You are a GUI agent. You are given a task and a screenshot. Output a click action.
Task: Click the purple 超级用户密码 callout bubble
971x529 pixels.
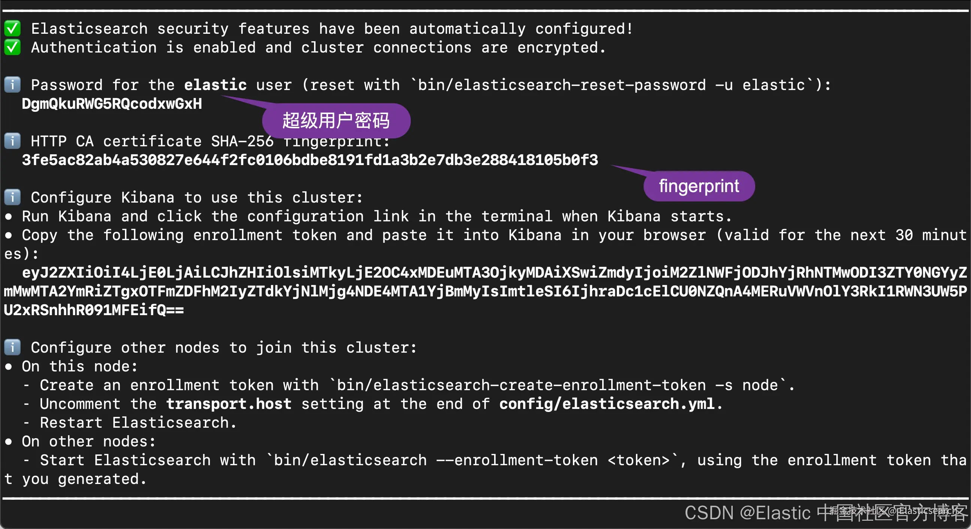coord(336,121)
